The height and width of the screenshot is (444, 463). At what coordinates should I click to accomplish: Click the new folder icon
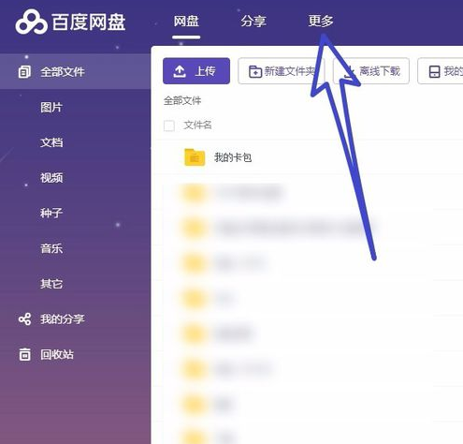point(255,71)
